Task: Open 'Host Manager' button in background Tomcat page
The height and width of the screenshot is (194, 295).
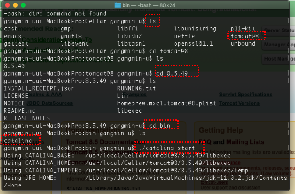Action: click(x=278, y=59)
